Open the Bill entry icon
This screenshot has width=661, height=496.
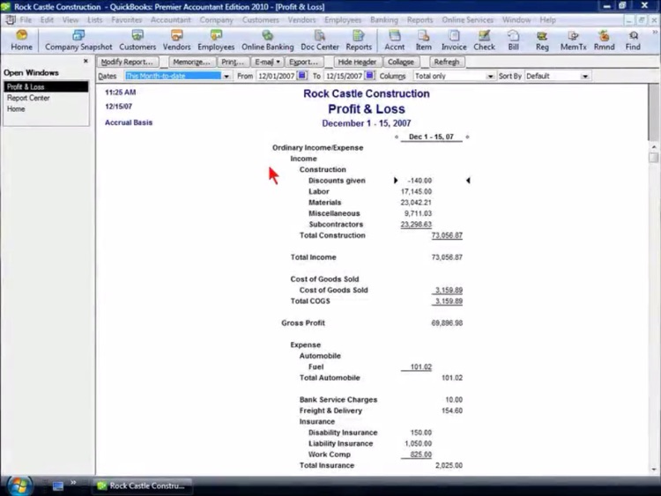coord(514,41)
